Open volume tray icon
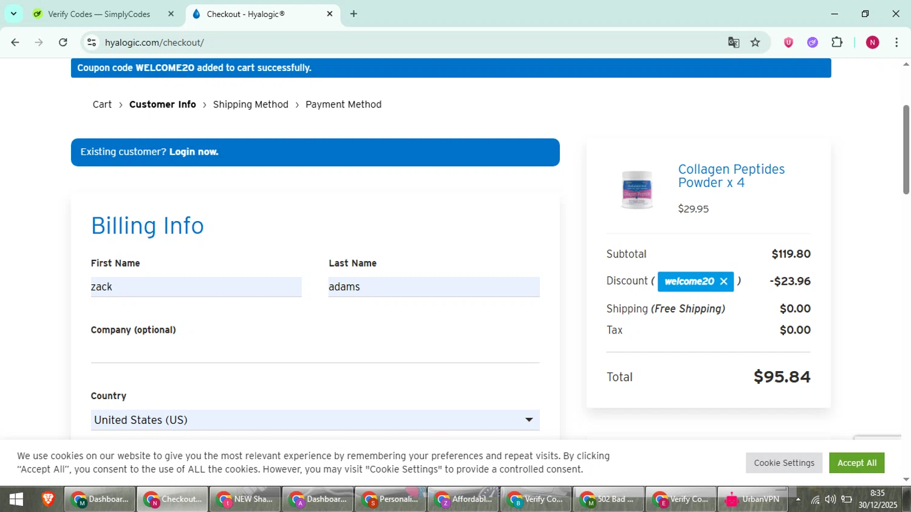The image size is (911, 512). [830, 500]
